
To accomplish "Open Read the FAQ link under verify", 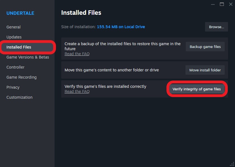I will click(77, 91).
